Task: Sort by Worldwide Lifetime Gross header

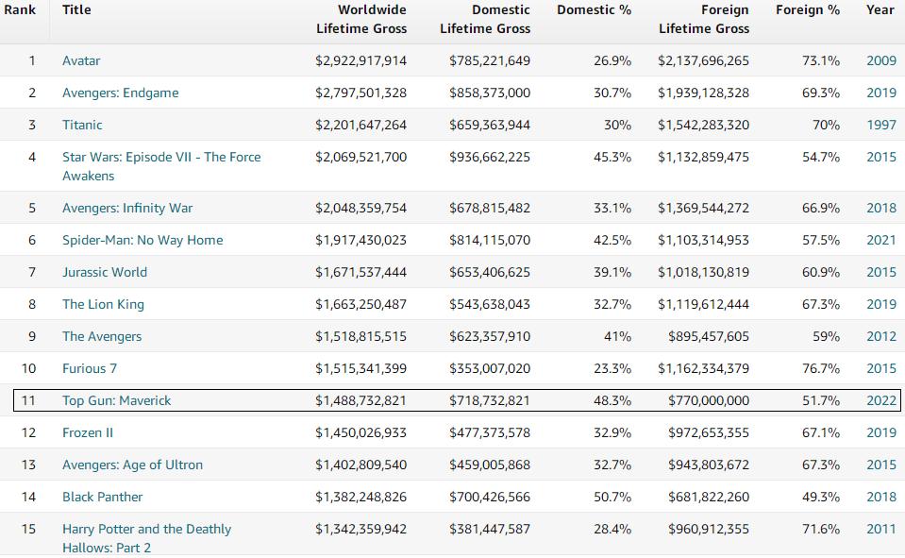Action: pos(361,19)
